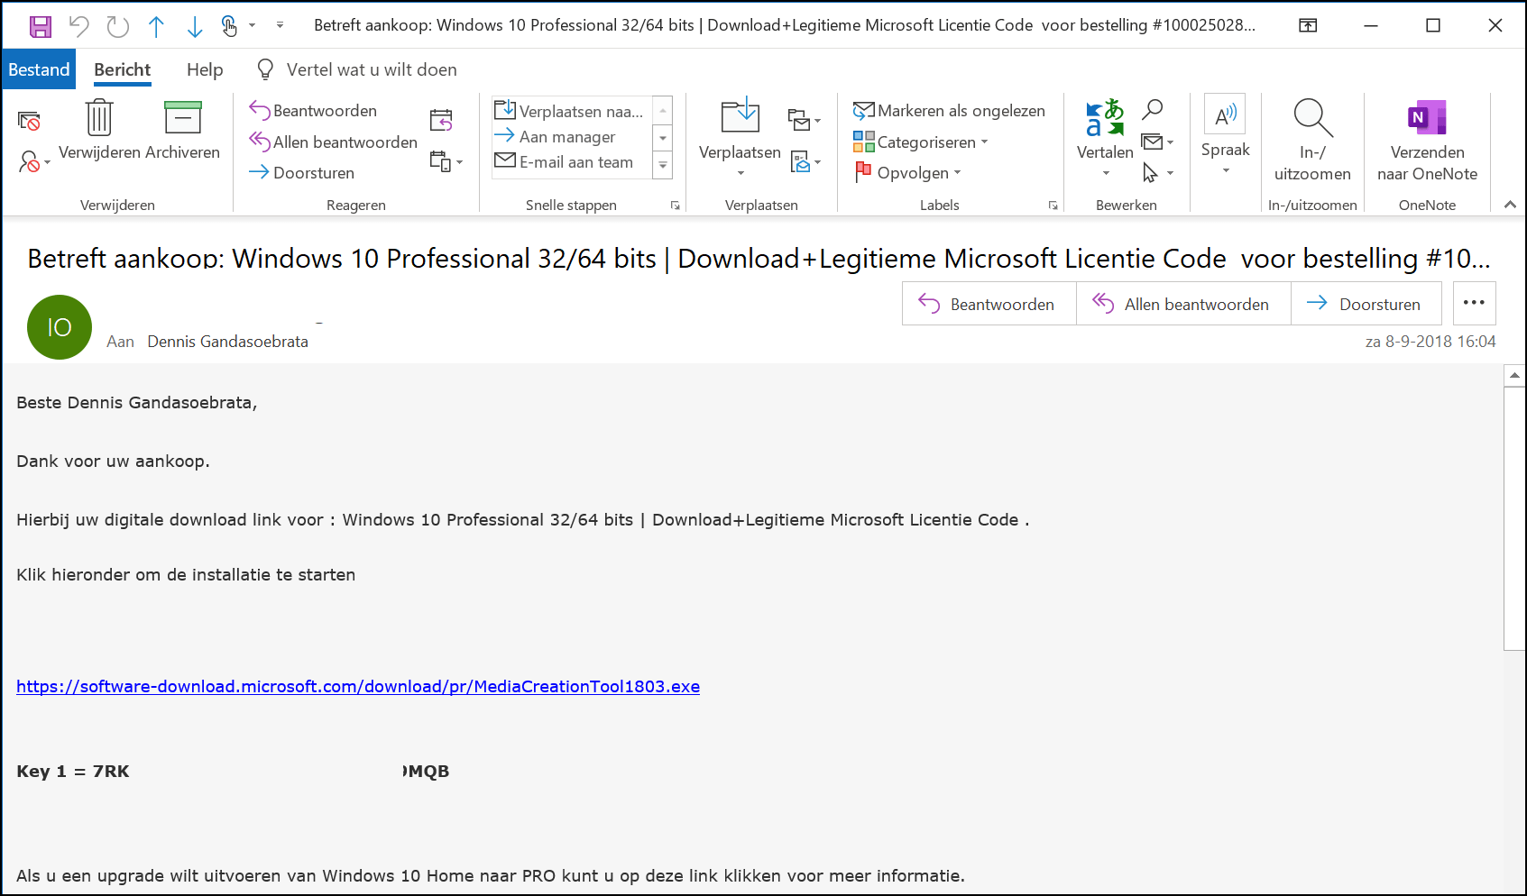
Task: Click Markeren als ongelezen
Action: coord(949,110)
